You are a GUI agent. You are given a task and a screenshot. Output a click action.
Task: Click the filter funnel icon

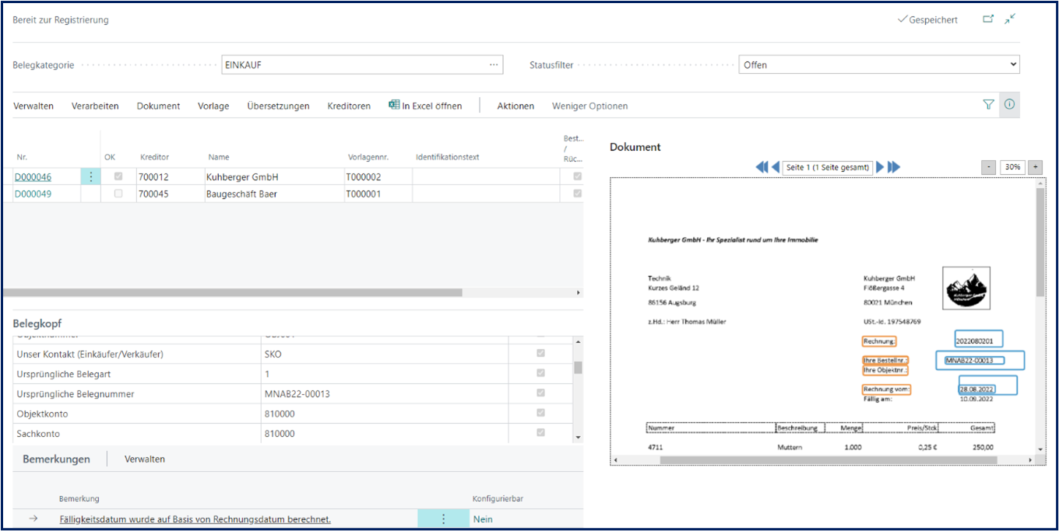pyautogui.click(x=988, y=105)
